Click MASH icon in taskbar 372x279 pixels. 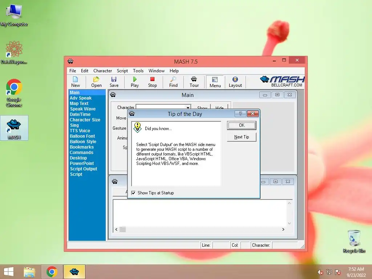tap(74, 272)
